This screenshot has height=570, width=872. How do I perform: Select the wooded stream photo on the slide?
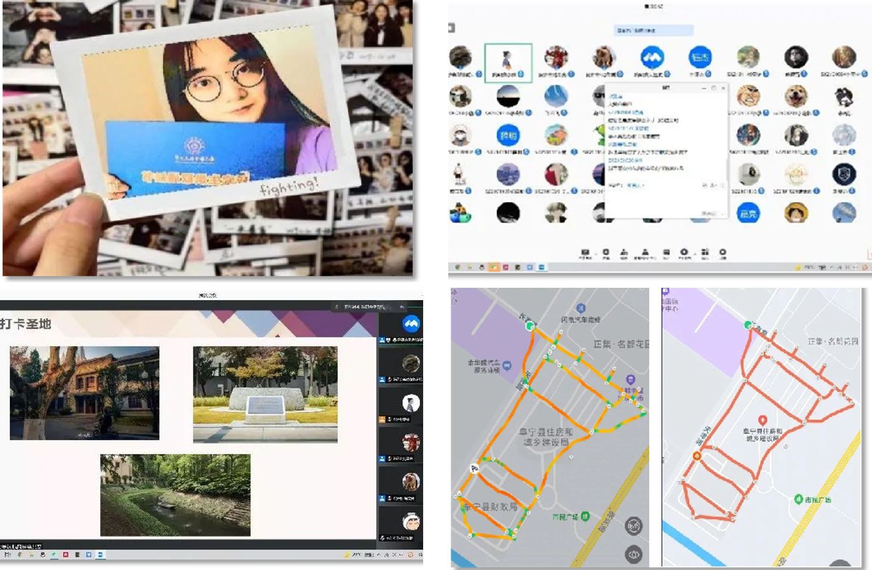point(176,495)
